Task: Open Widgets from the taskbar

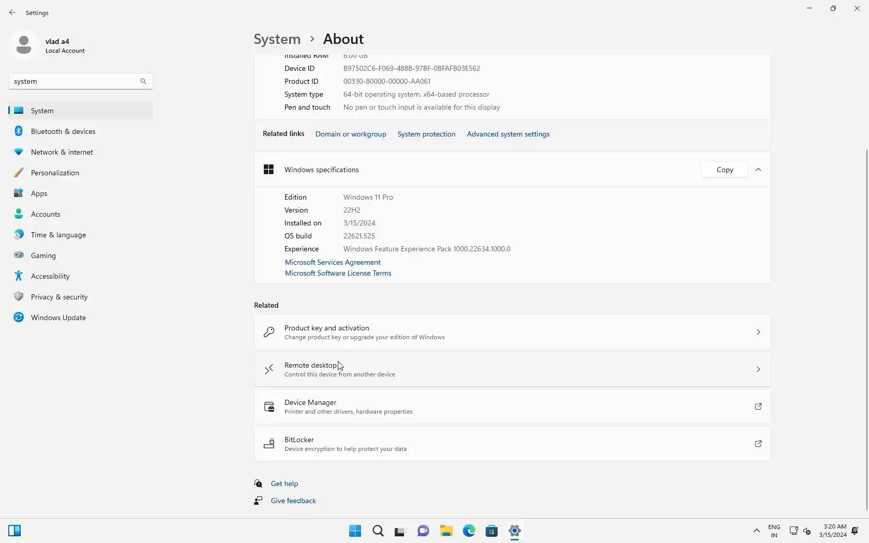Action: [14, 531]
